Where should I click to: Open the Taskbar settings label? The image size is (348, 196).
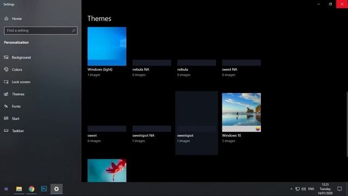point(18,131)
